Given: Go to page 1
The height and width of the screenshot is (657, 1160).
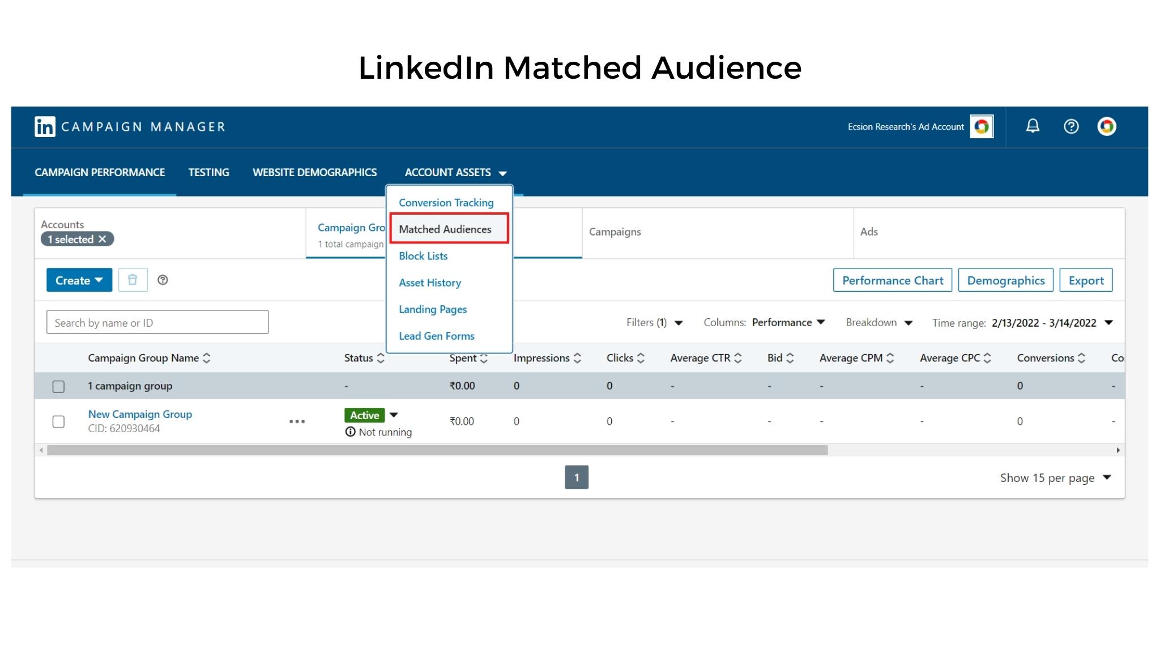Looking at the screenshot, I should [576, 477].
